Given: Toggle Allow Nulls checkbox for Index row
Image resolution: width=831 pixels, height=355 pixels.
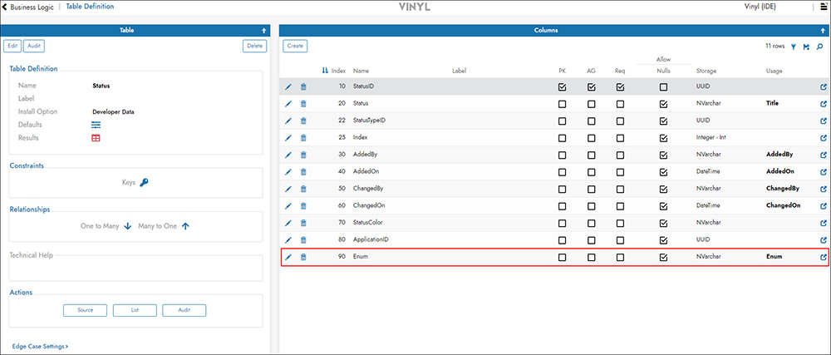Looking at the screenshot, I should tap(663, 138).
